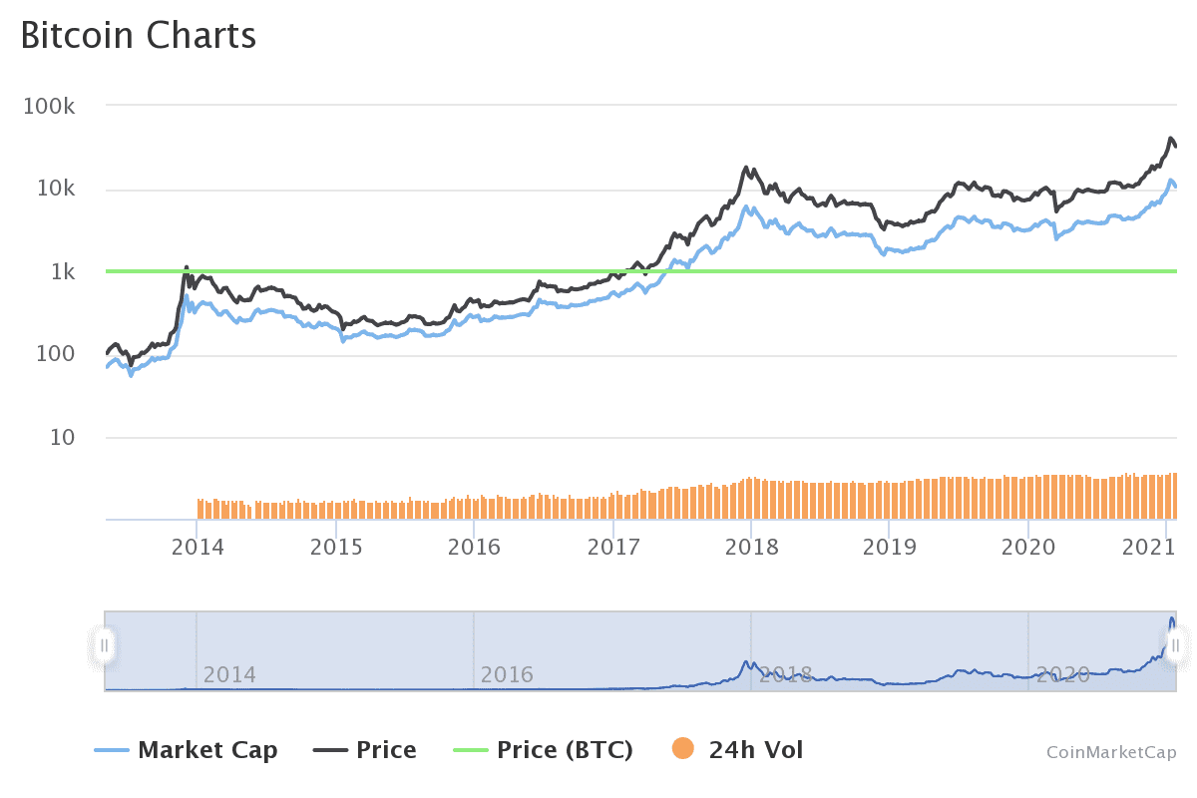Screen dimensions: 1197x798
Task: Click the black Price legend line marker
Action: pos(330,750)
